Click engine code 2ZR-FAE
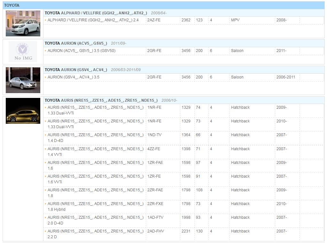327x243 pixels. point(155,190)
